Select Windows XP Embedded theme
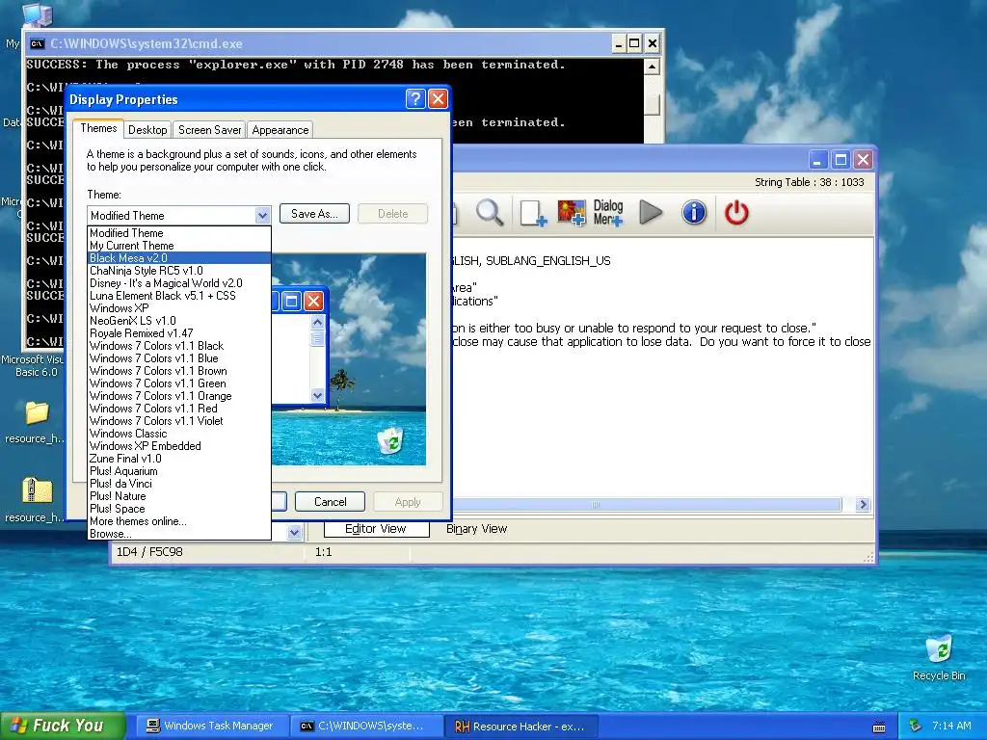The width and height of the screenshot is (987, 740). 178,446
